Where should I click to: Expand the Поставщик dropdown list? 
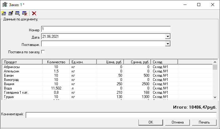pyautogui.click(x=167, y=44)
